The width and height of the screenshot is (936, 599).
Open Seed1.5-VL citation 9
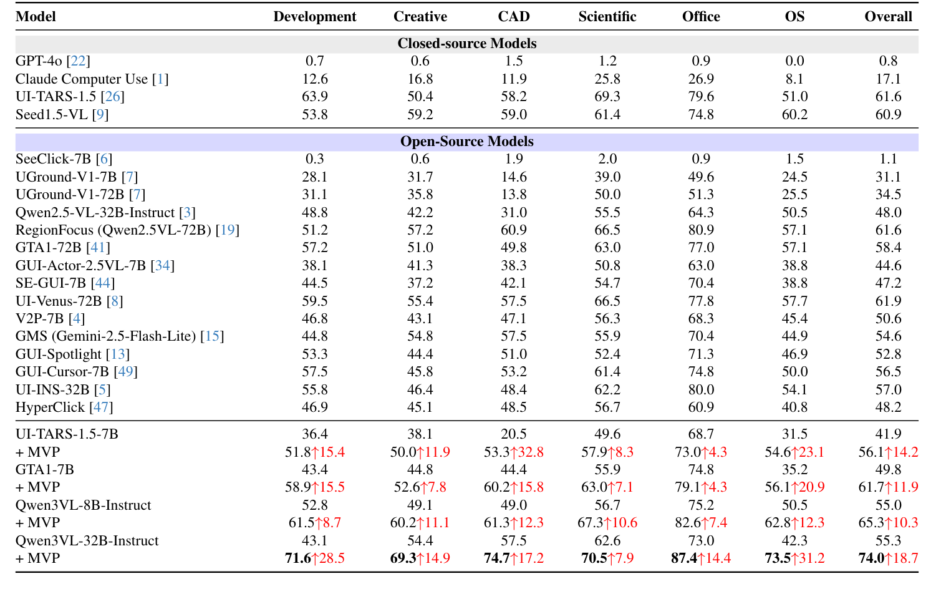100,115
